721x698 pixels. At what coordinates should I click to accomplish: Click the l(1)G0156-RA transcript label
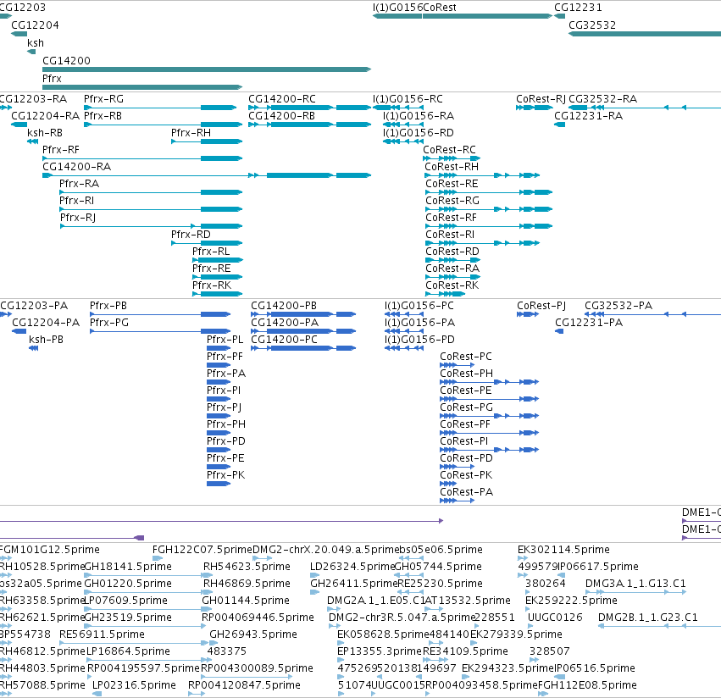click(419, 116)
